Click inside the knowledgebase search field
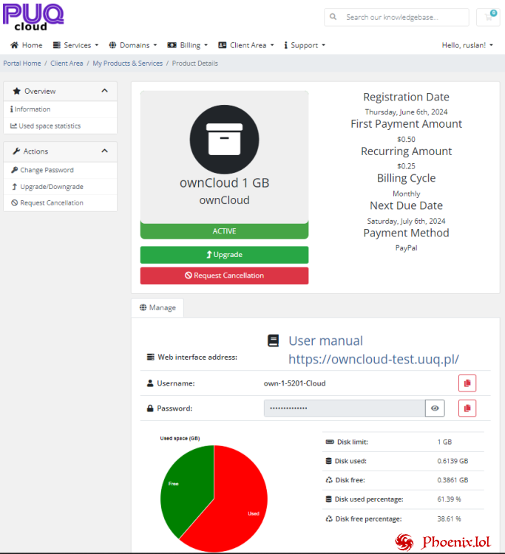This screenshot has width=505, height=554. (396, 17)
